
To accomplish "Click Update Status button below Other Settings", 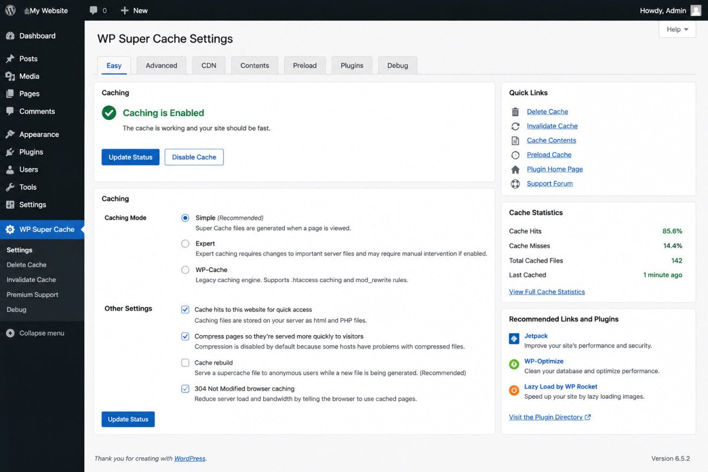I will tap(128, 419).
